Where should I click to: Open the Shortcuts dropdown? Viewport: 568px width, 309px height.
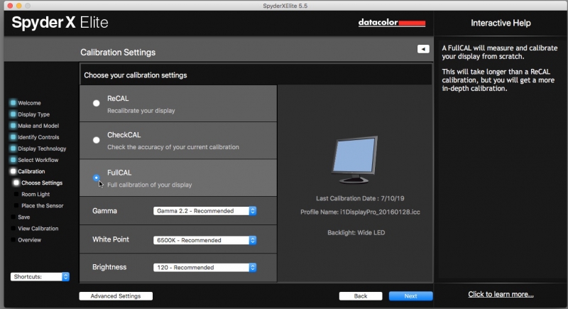[40, 277]
